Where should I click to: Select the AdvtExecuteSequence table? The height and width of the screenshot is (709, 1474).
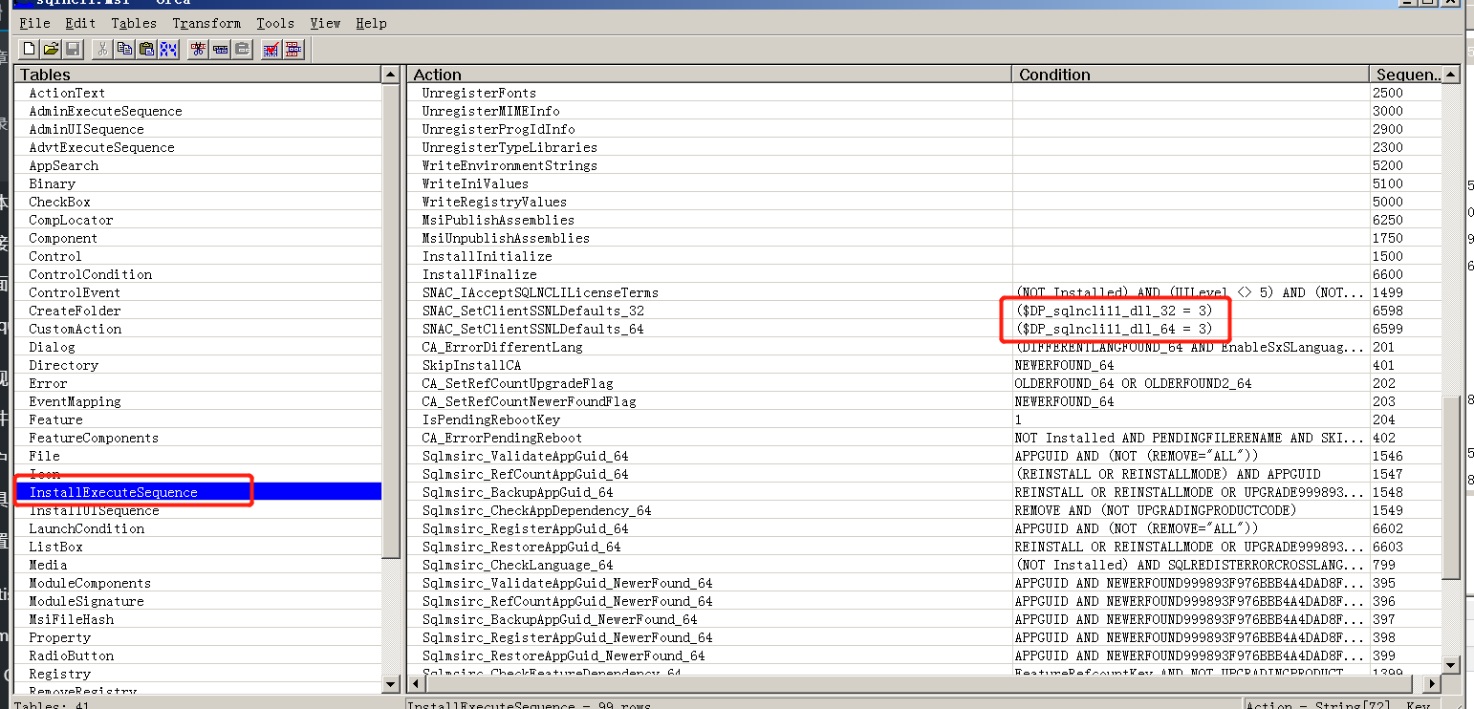click(198, 147)
